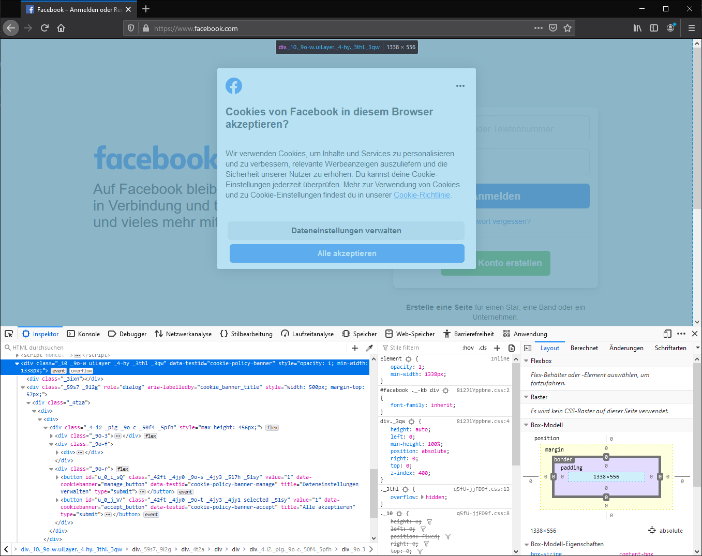
Task: Open devtools customize three-dot menu
Action: pyautogui.click(x=681, y=334)
